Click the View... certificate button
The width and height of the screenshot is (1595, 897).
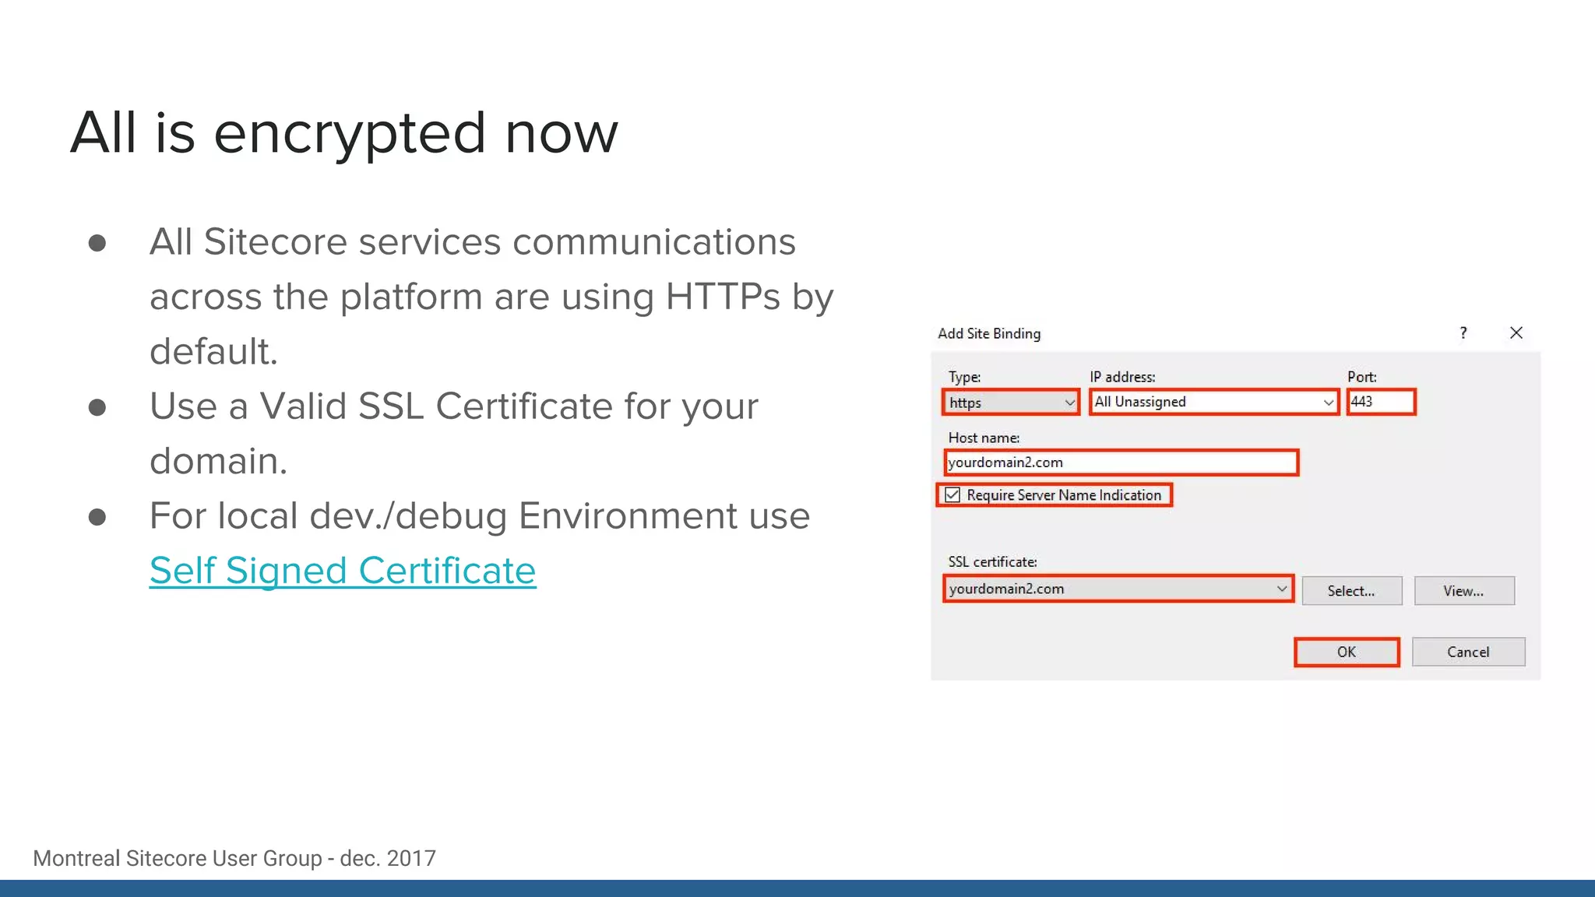[x=1464, y=591]
